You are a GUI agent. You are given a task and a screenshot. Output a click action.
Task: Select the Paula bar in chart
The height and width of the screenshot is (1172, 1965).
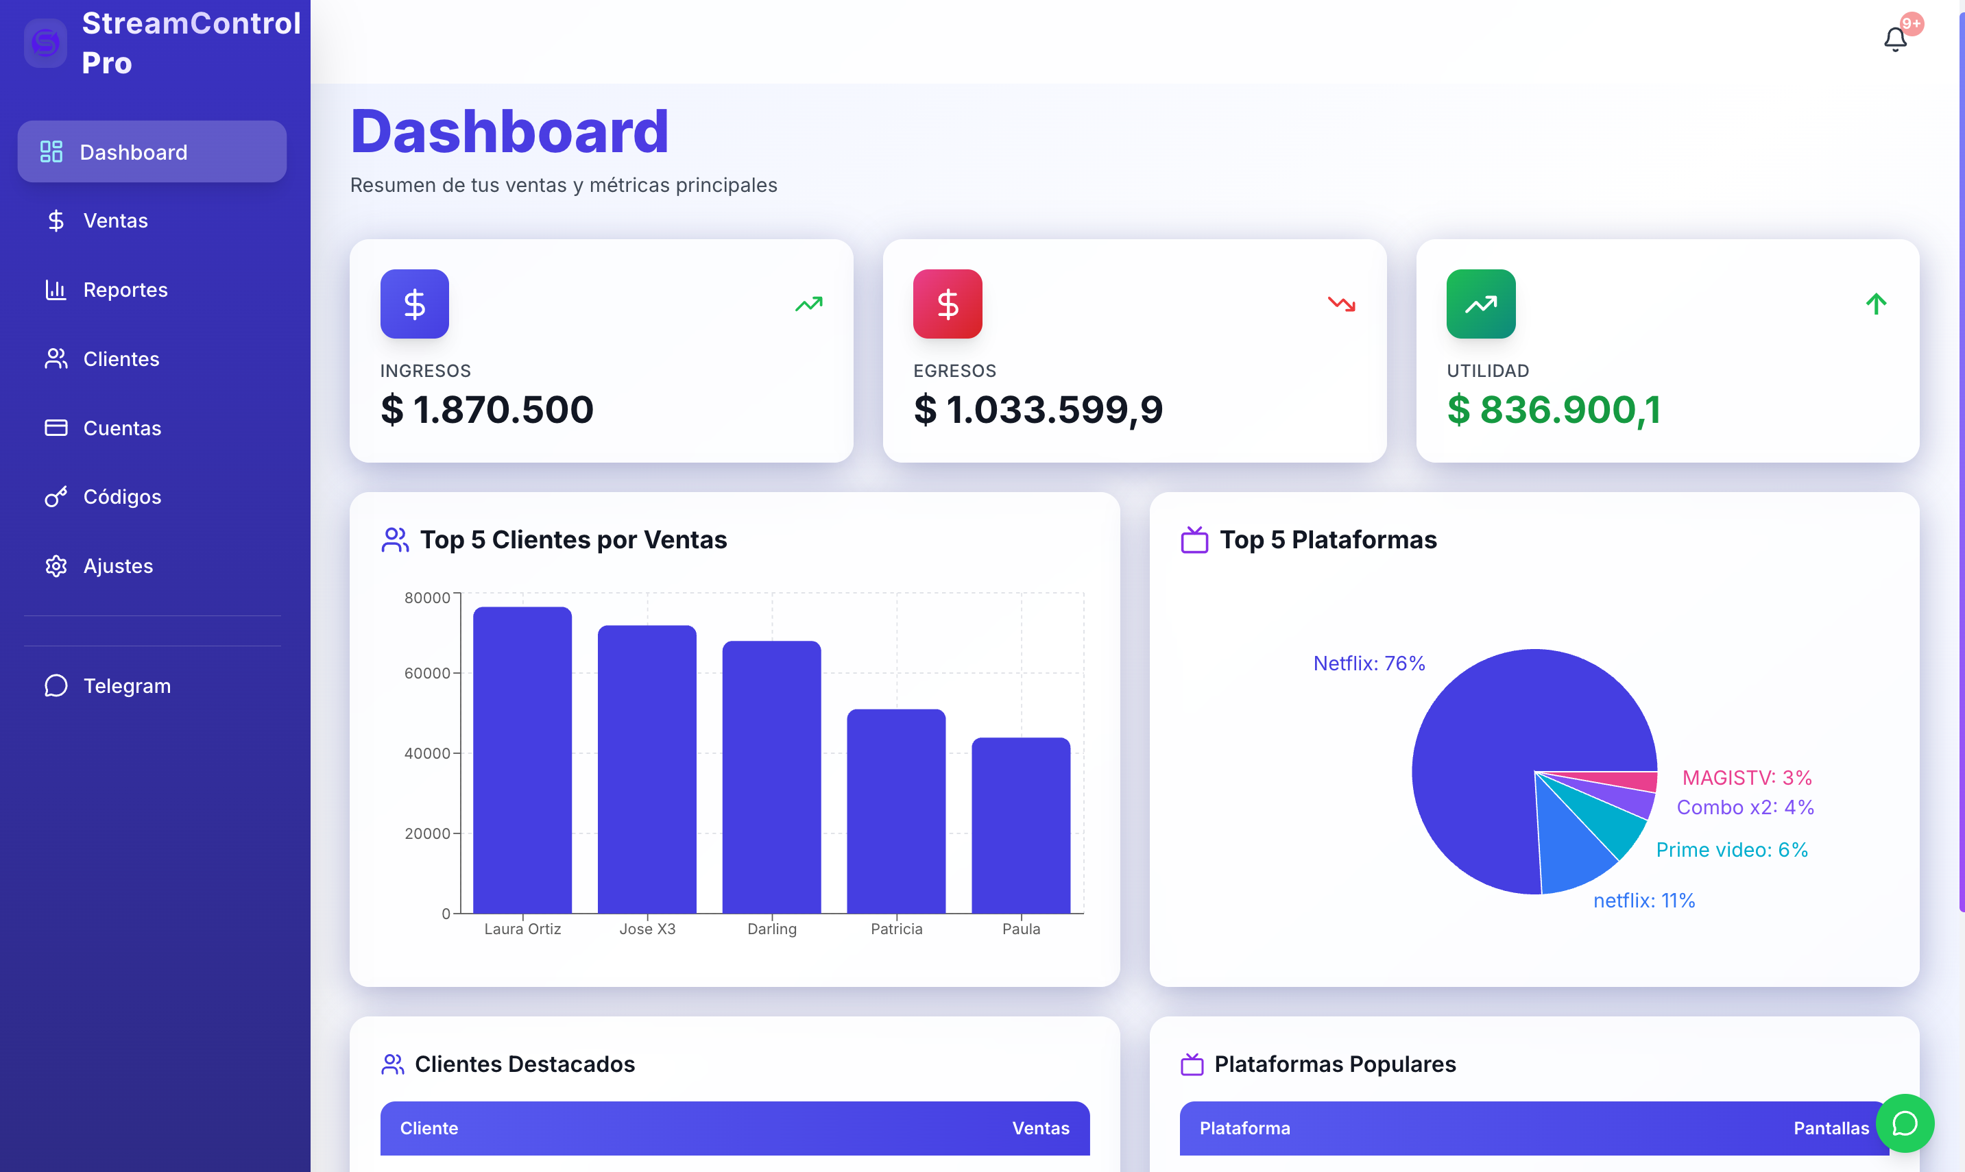(1021, 825)
